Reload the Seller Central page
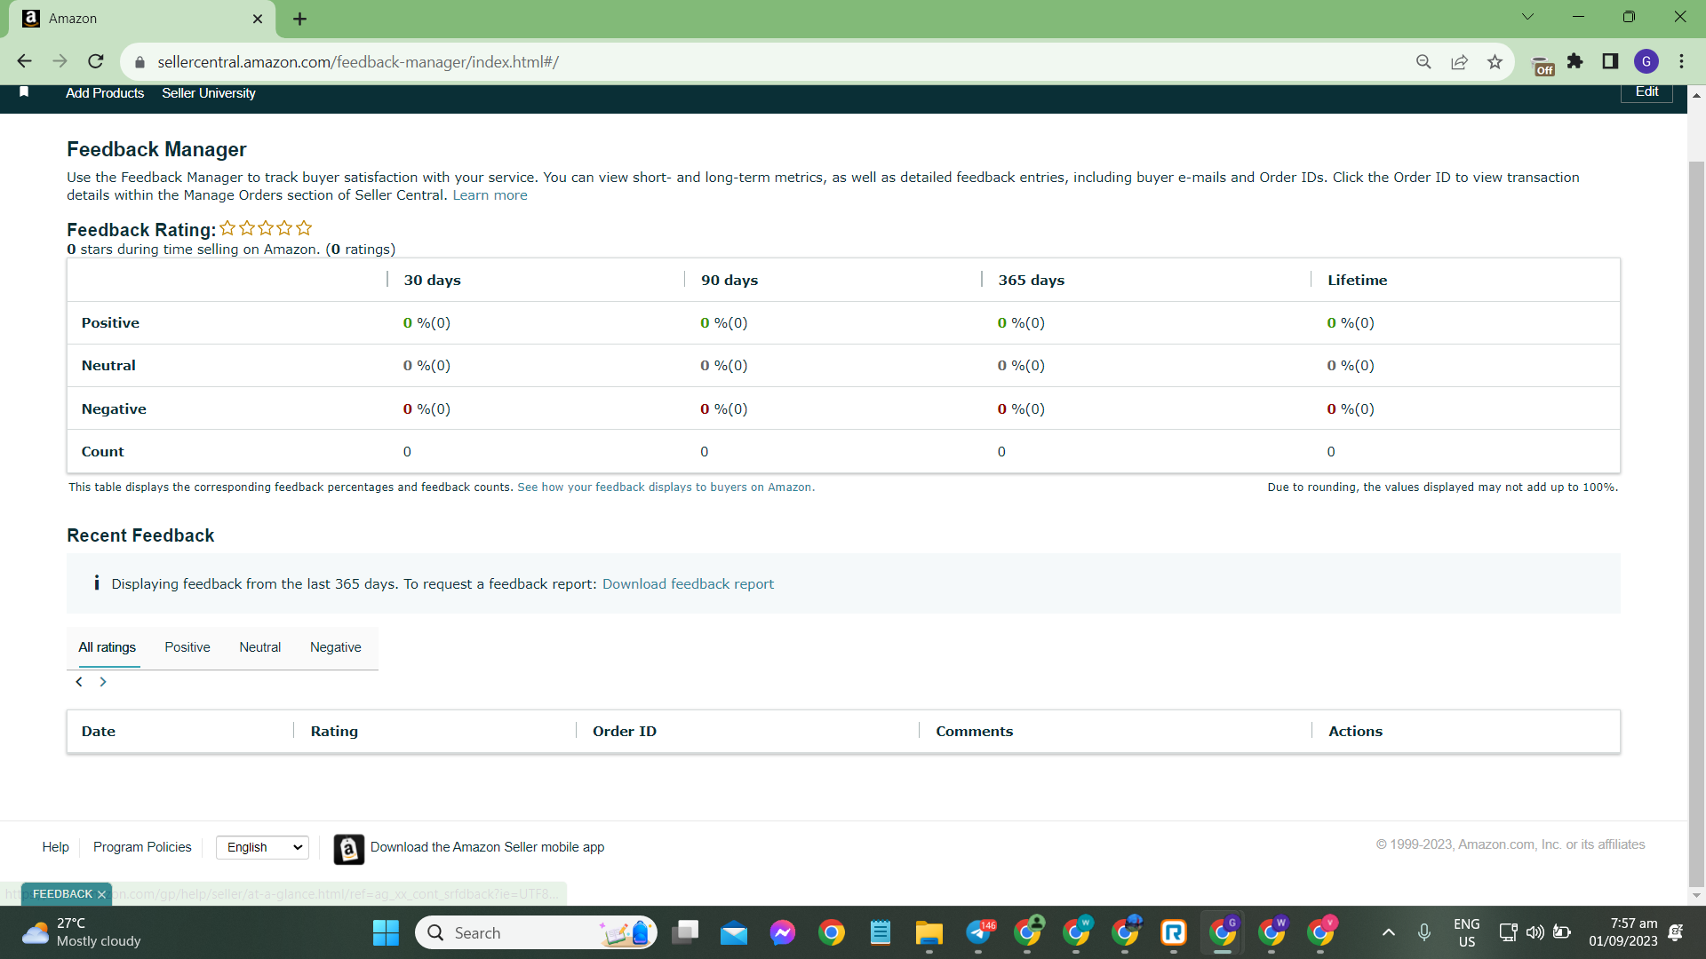 [x=96, y=61]
